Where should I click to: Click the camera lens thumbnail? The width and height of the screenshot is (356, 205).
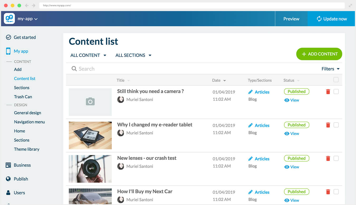(x=90, y=169)
